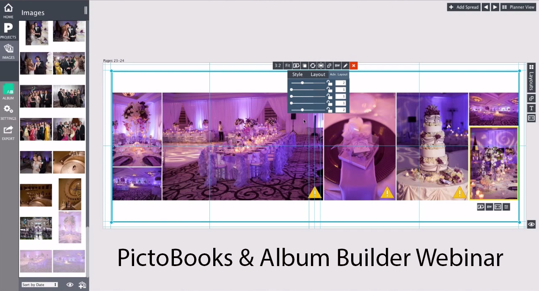Toggle spread preview with the bottom-right eye icon
This screenshot has width=539, height=291.
(x=531, y=225)
